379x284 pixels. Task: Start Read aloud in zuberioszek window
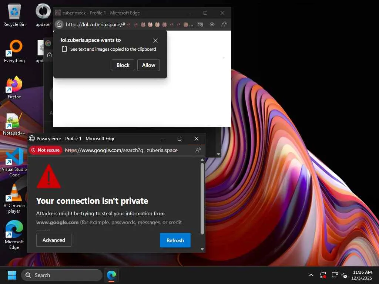224,24
